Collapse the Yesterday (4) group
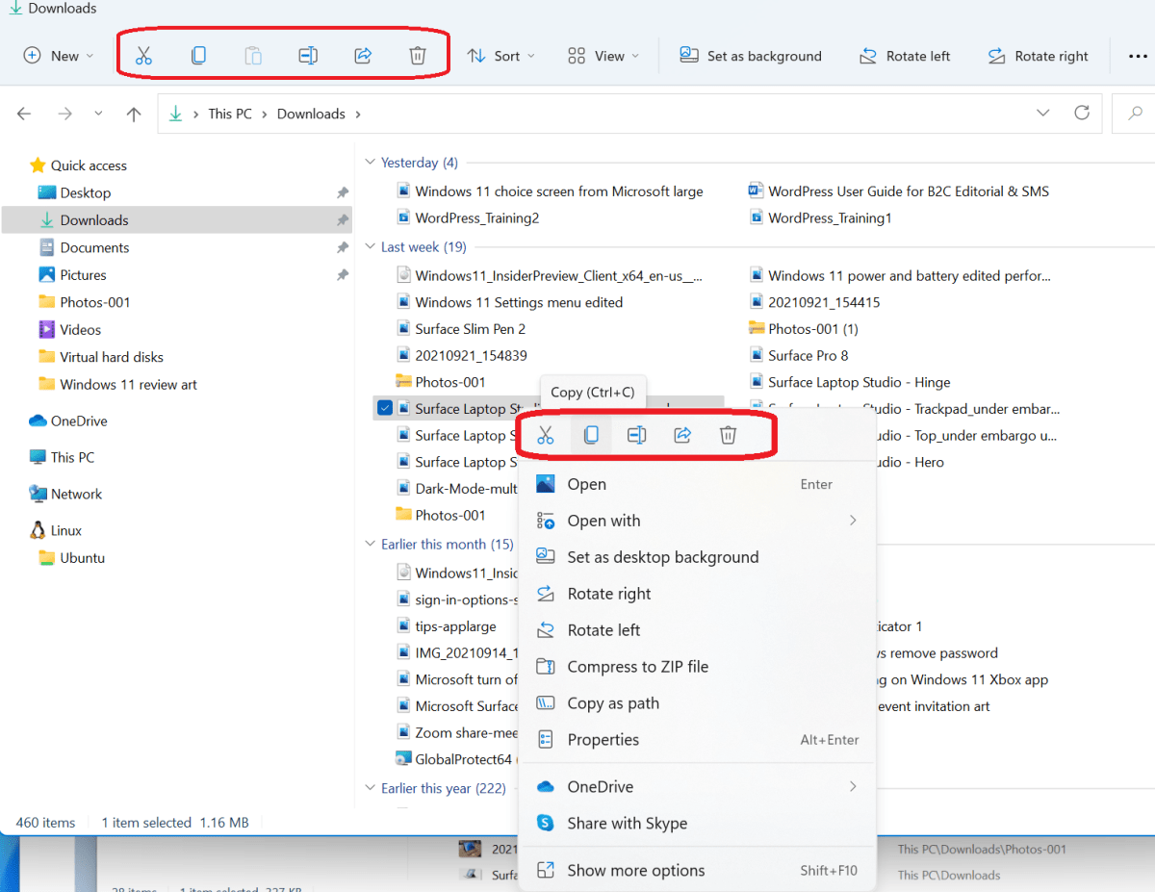This screenshot has height=892, width=1155. (x=370, y=163)
